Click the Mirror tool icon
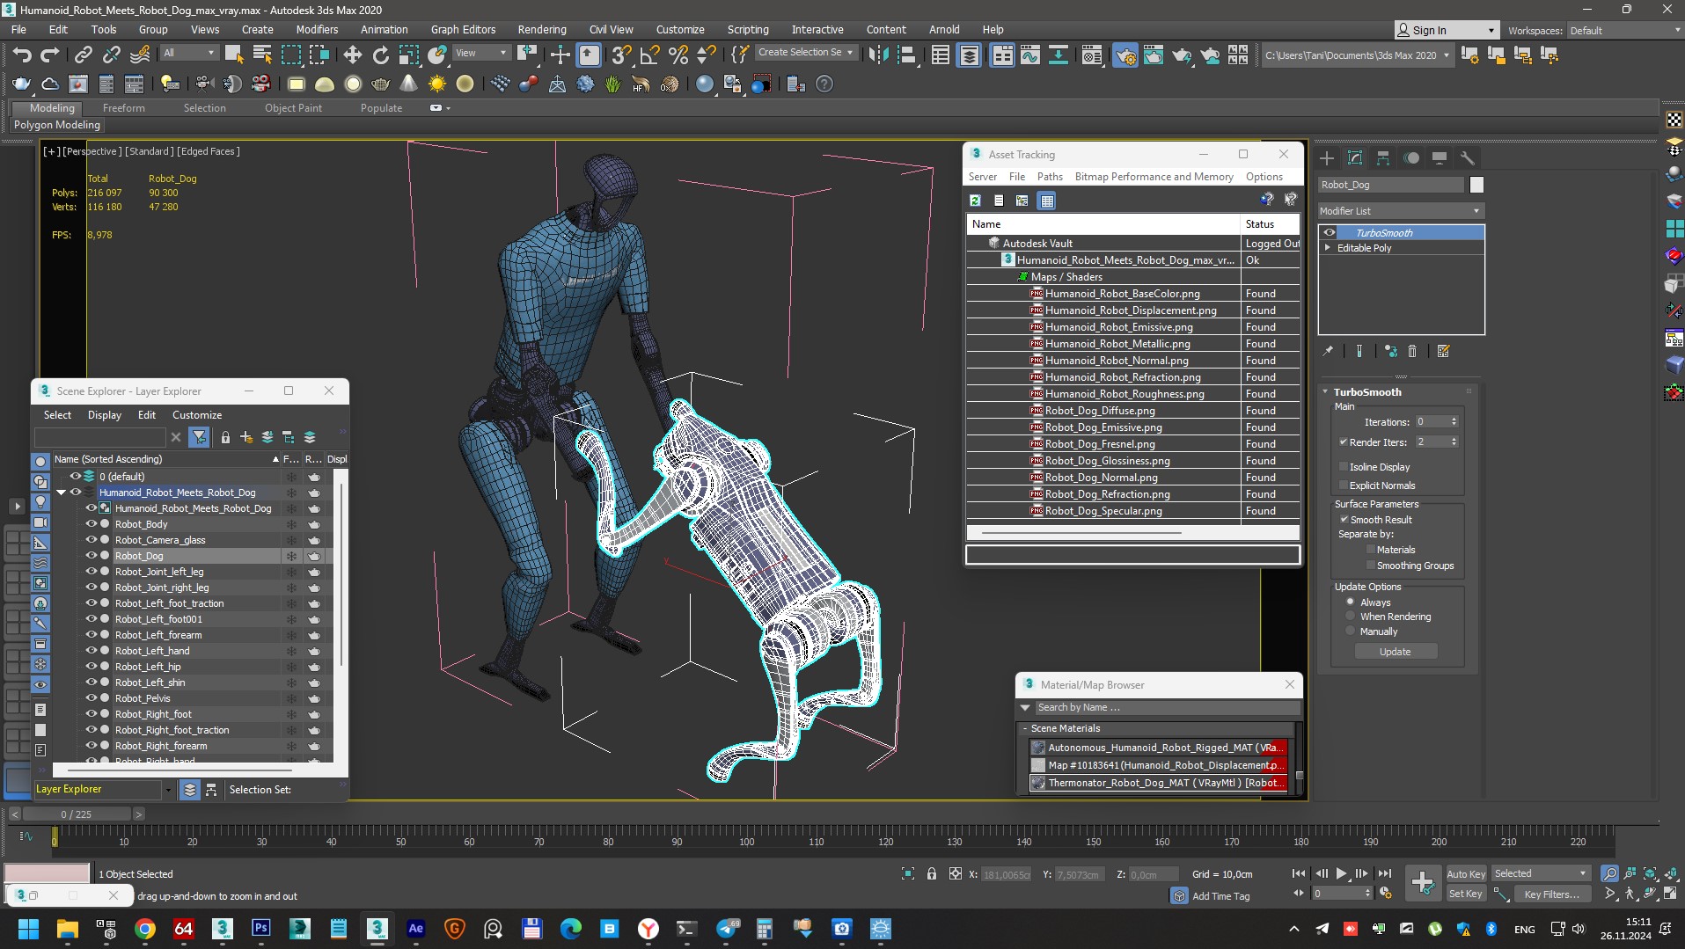Image resolution: width=1685 pixels, height=949 pixels. point(877,55)
